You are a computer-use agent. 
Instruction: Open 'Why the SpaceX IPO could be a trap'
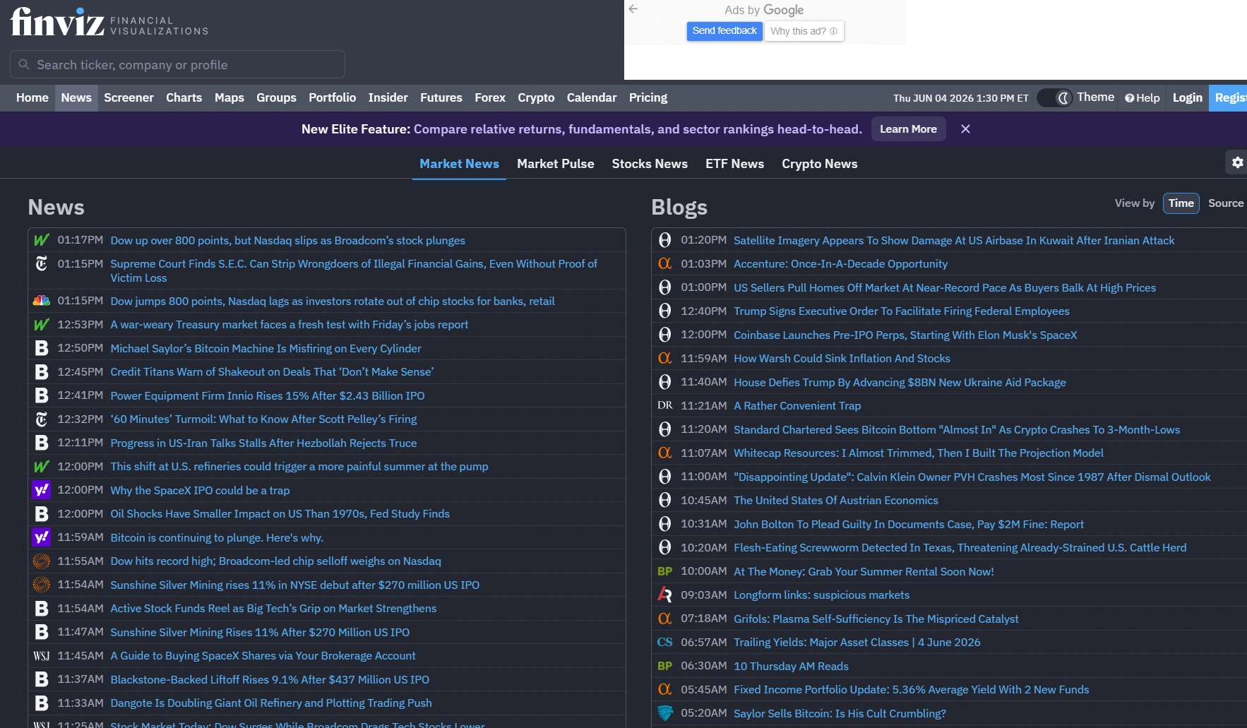[x=200, y=490]
